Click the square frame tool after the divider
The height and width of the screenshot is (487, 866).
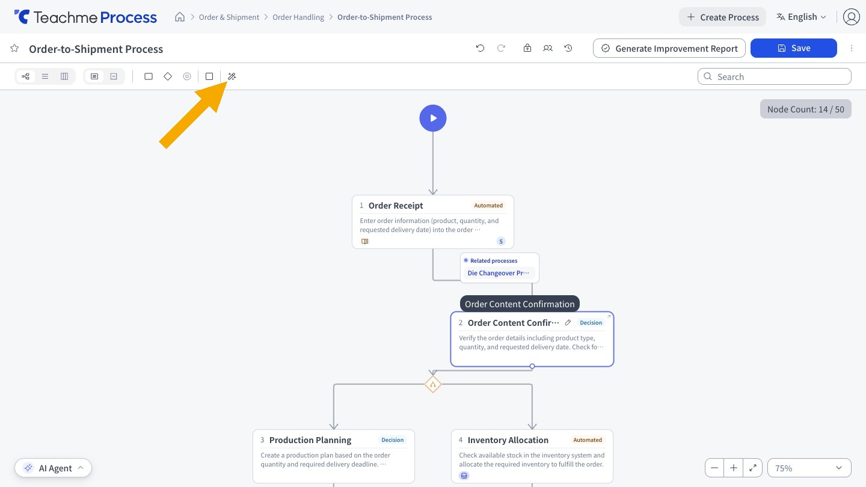coord(209,76)
